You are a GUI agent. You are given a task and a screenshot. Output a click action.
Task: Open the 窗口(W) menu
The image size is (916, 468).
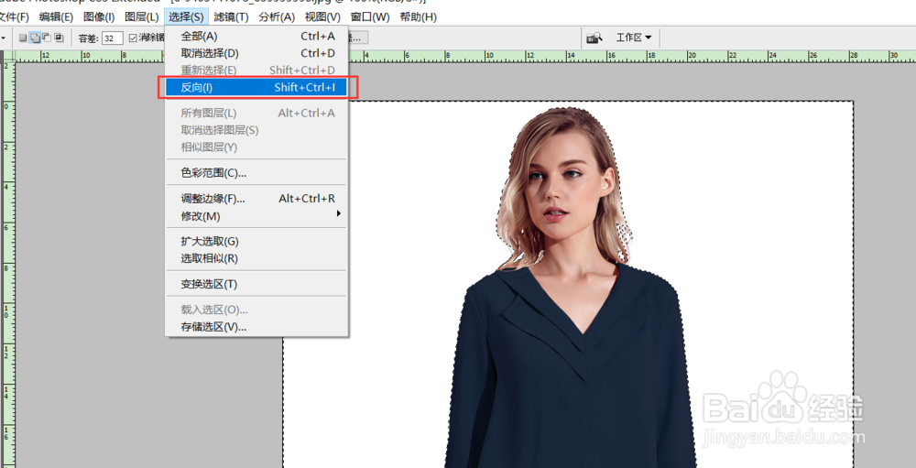(370, 17)
